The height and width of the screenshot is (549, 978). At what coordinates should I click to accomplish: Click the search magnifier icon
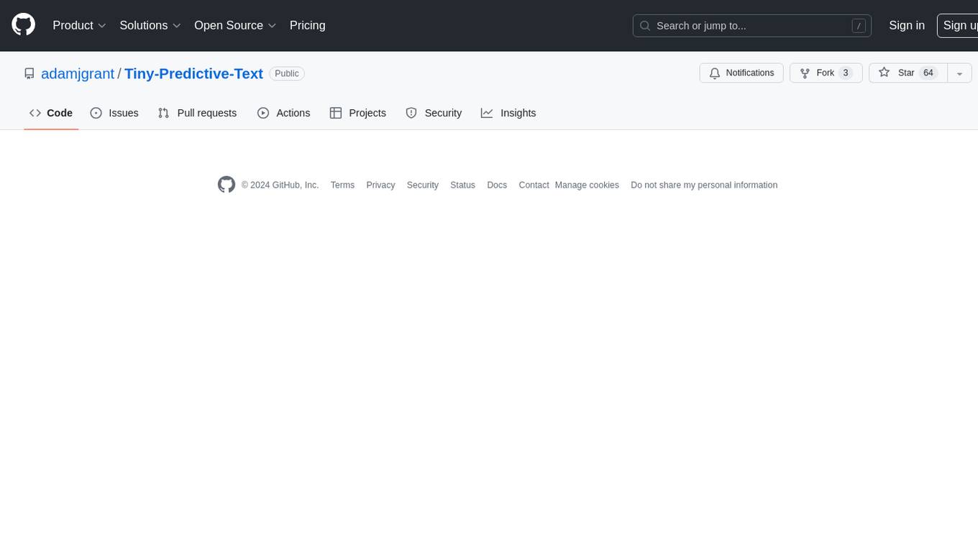645,26
